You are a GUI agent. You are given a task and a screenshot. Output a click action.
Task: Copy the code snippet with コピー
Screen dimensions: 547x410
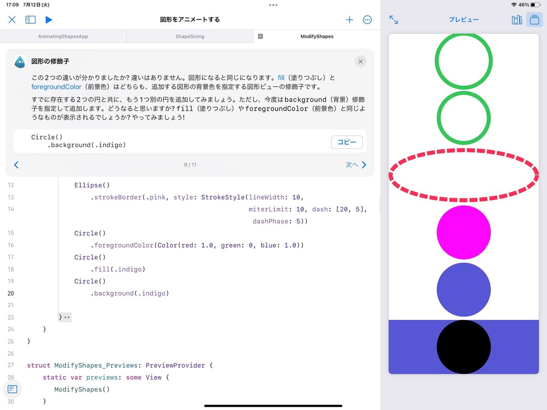coord(347,142)
